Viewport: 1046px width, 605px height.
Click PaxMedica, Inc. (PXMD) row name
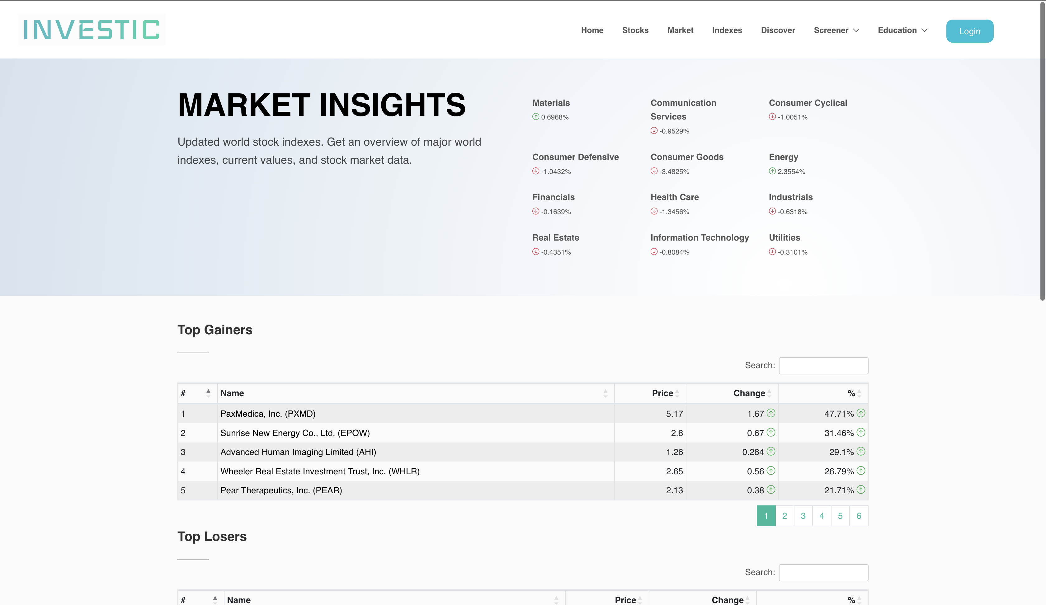point(268,414)
